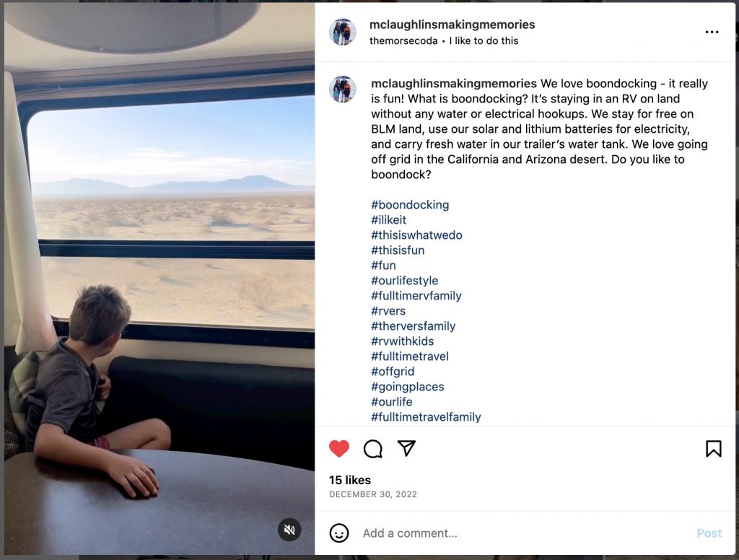Screen dimensions: 739x560
Task: Open the #boondocking hashtag
Action: click(410, 204)
